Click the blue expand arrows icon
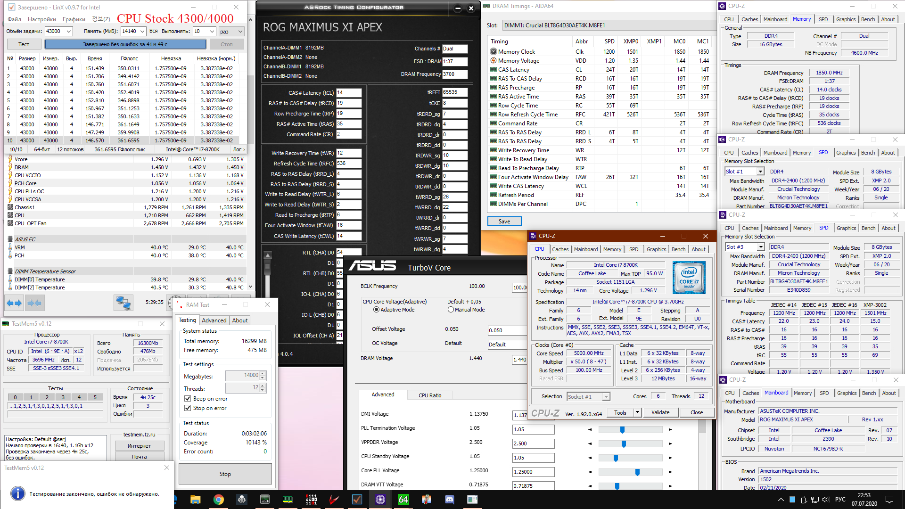Viewport: 905px width, 509px height. tap(14, 303)
